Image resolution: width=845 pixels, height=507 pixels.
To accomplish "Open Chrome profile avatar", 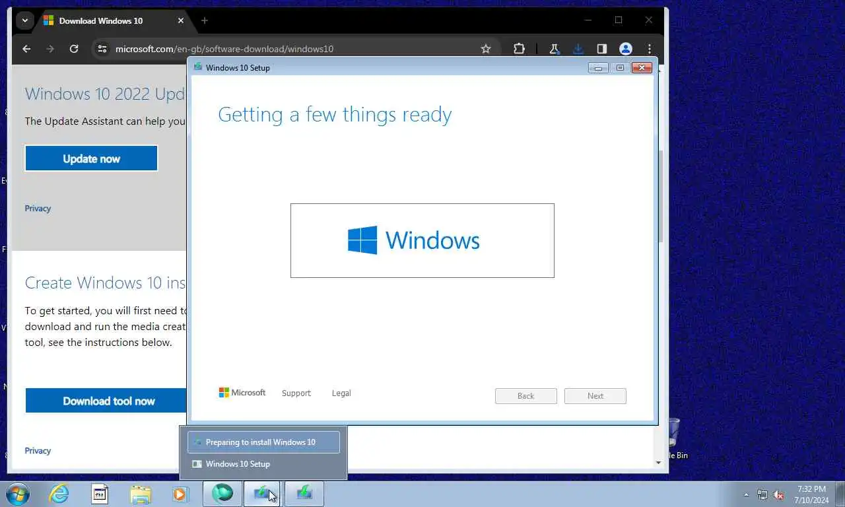I will (x=626, y=49).
